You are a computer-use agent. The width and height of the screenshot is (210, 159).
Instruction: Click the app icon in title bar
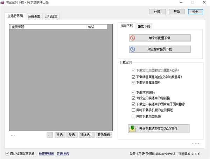coord(2,2)
